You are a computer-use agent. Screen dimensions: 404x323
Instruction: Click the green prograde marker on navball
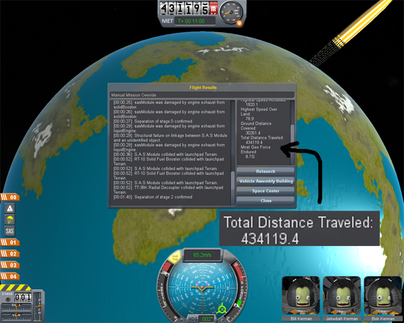pos(222,309)
